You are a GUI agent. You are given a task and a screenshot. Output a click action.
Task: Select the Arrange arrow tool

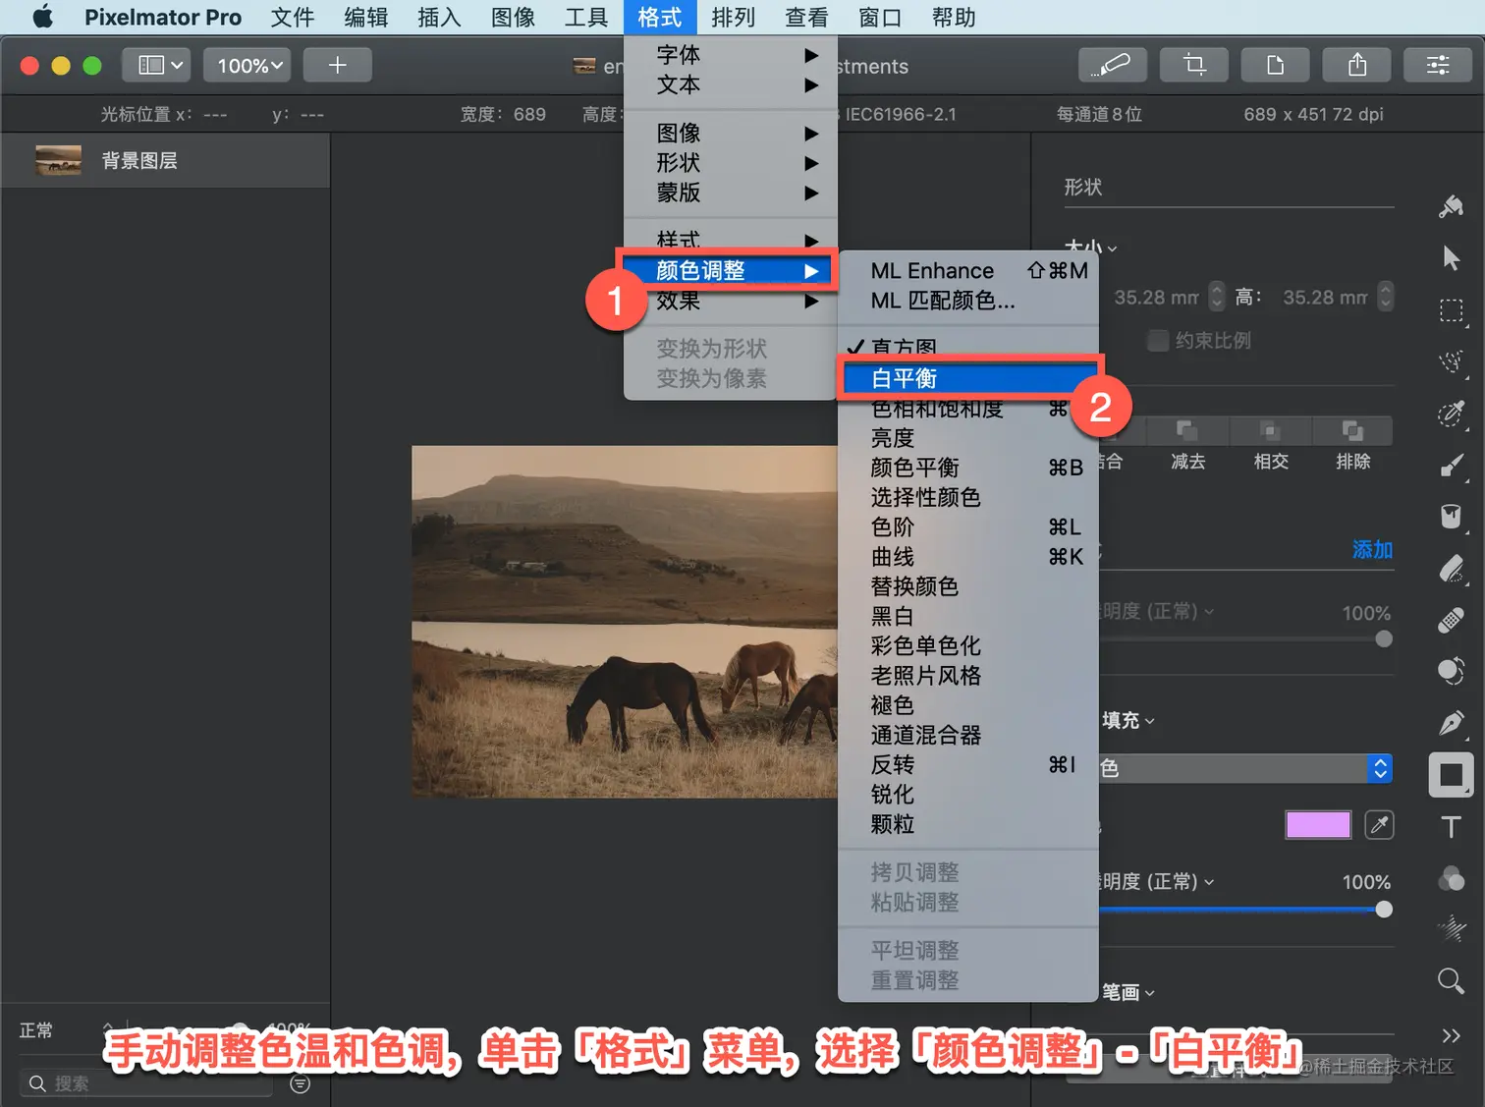tap(1451, 258)
